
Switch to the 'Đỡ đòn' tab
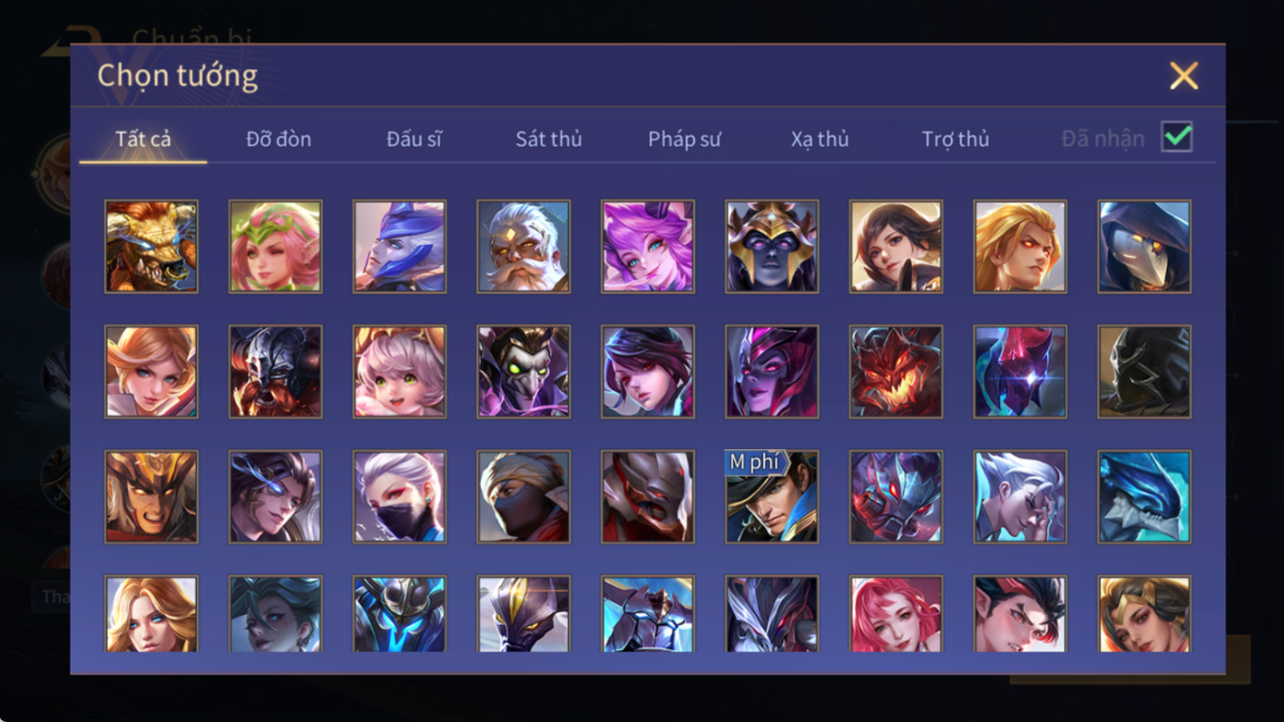pos(278,139)
